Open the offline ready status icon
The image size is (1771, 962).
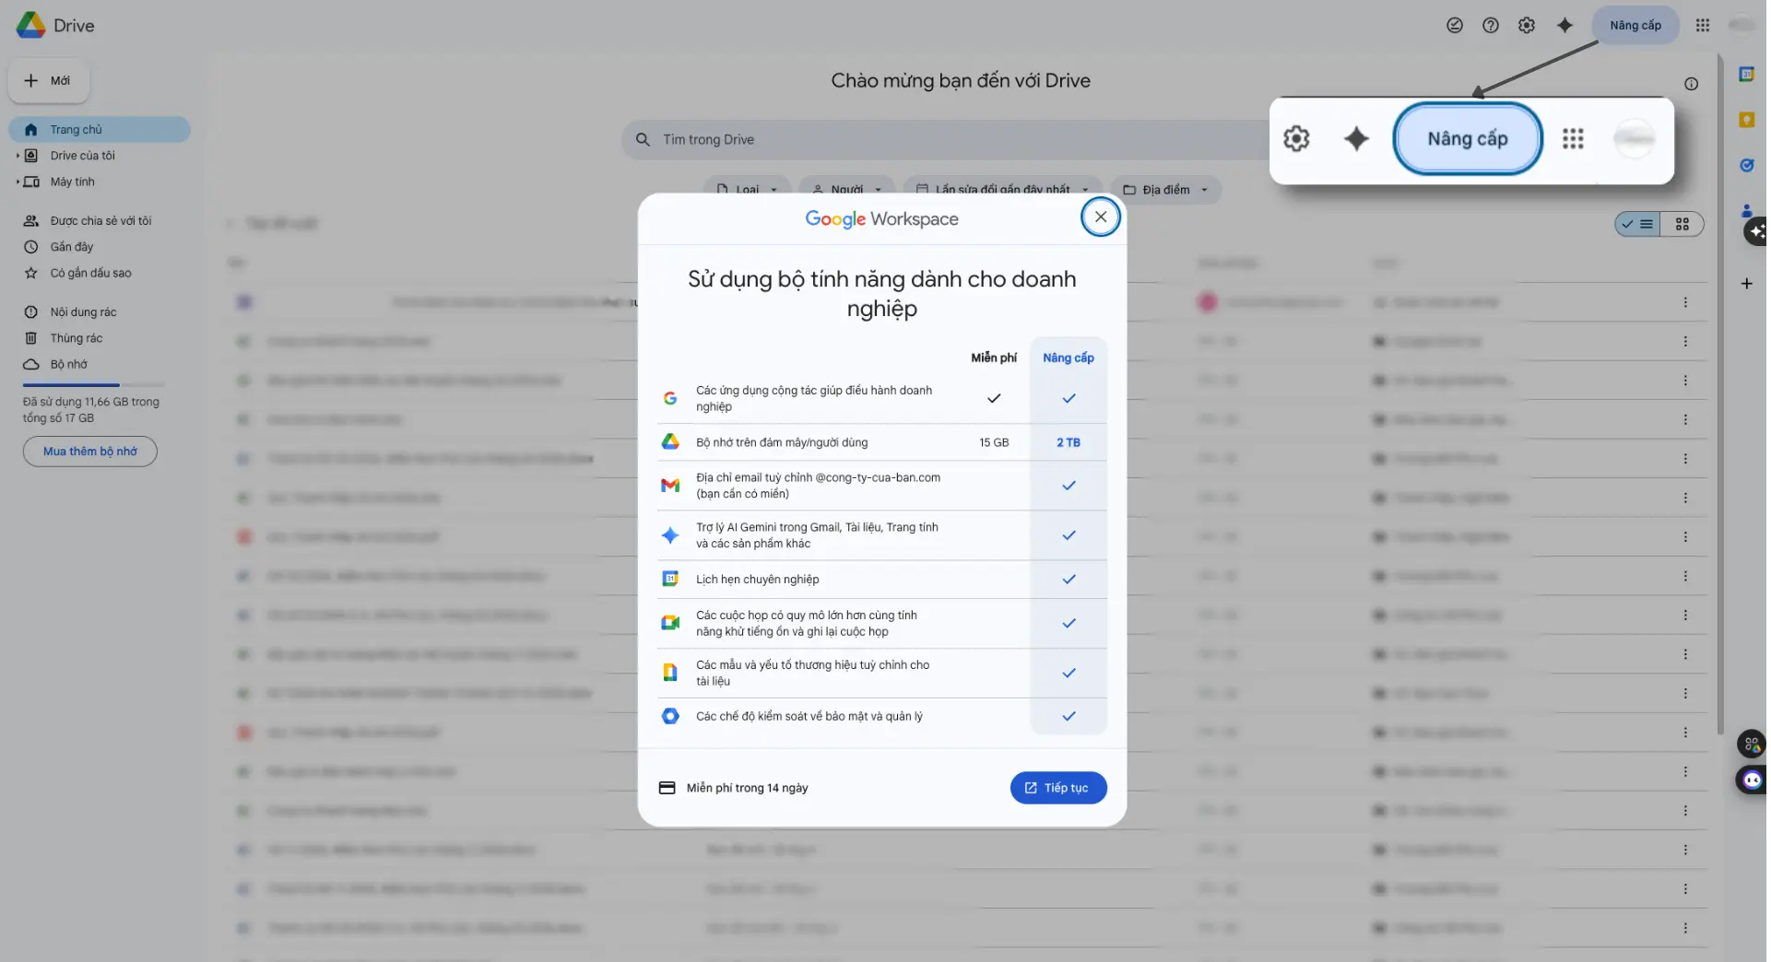[1457, 26]
